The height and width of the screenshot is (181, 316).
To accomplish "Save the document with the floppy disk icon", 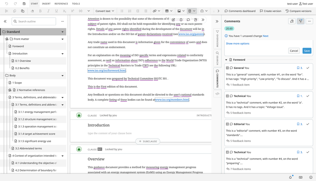I will 24,4.
